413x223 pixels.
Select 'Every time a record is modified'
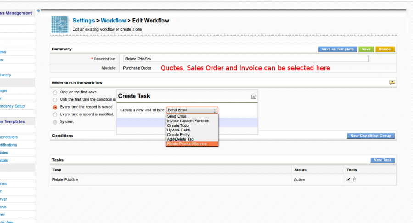click(x=55, y=114)
